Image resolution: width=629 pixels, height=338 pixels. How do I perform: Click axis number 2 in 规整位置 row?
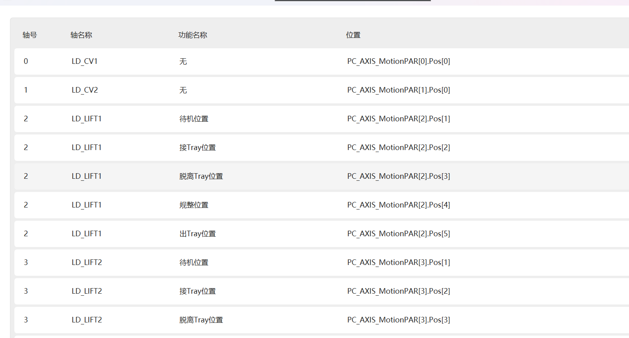[26, 205]
